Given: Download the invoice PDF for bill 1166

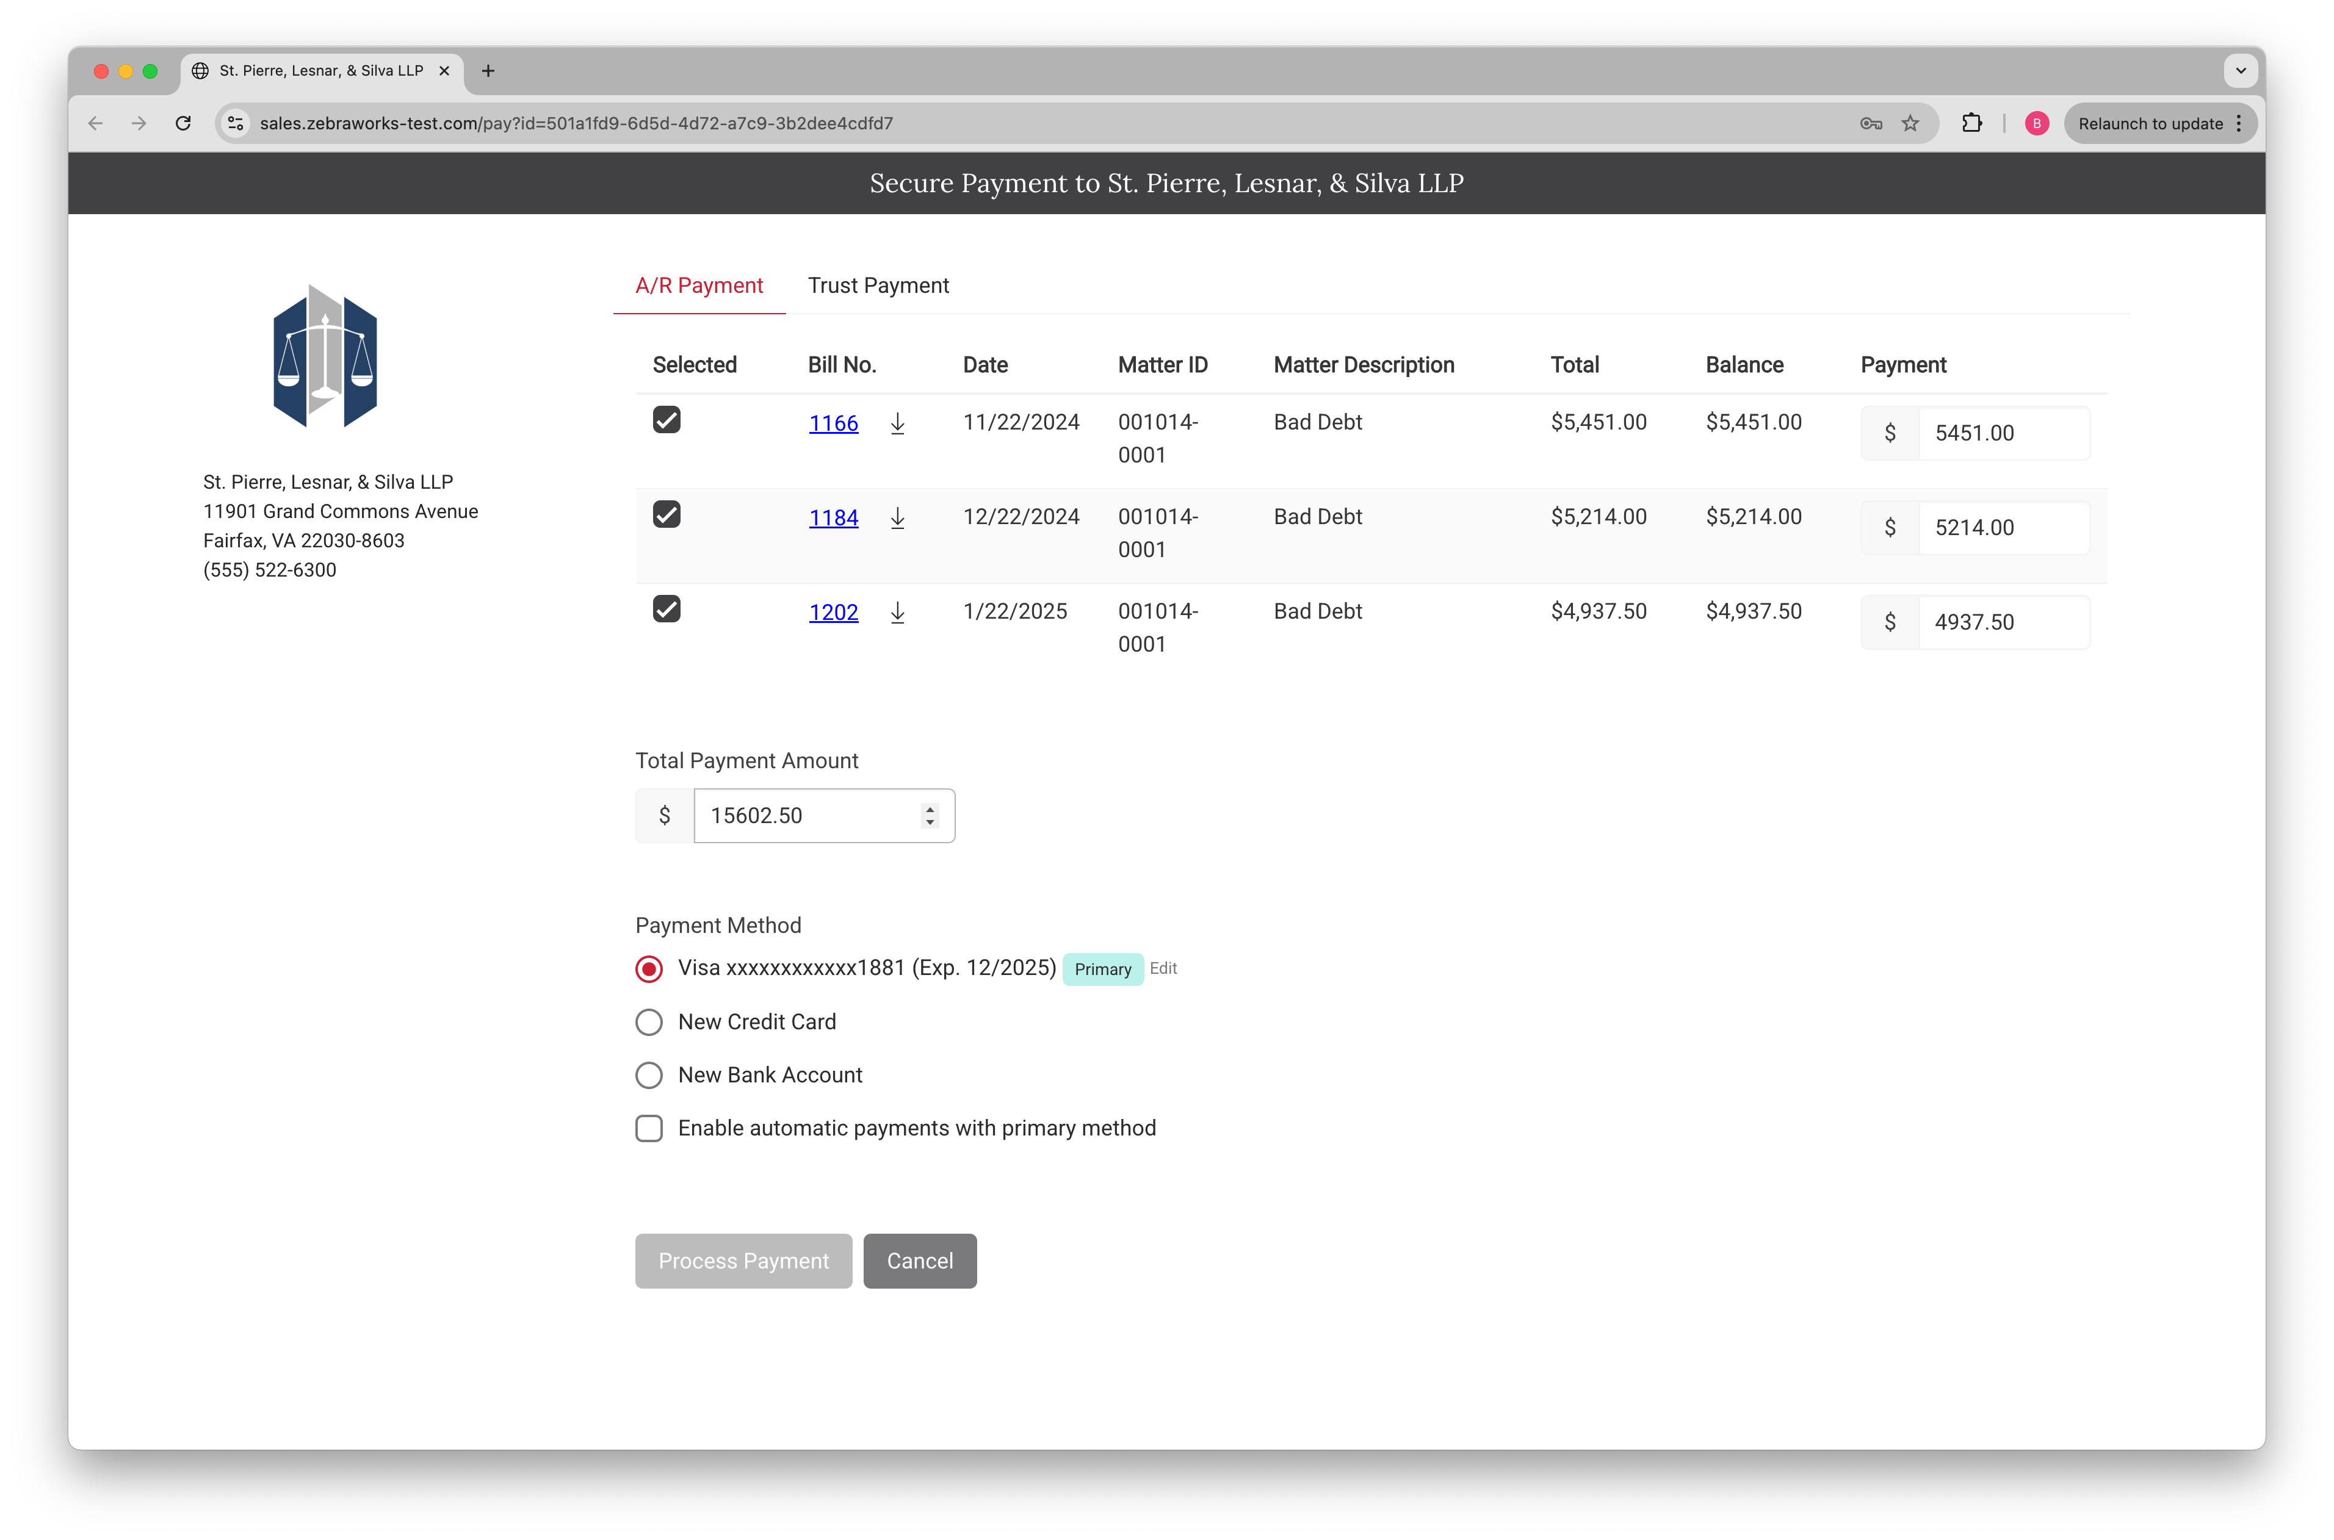Looking at the screenshot, I should [897, 423].
